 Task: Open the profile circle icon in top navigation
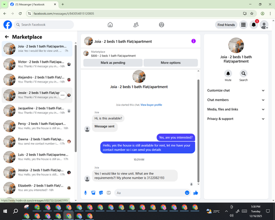[x=162, y=25]
